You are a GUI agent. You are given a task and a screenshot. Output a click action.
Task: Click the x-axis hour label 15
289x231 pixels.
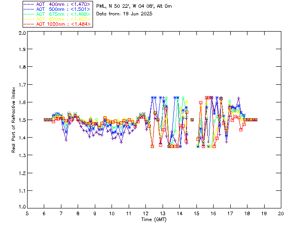[196, 213]
